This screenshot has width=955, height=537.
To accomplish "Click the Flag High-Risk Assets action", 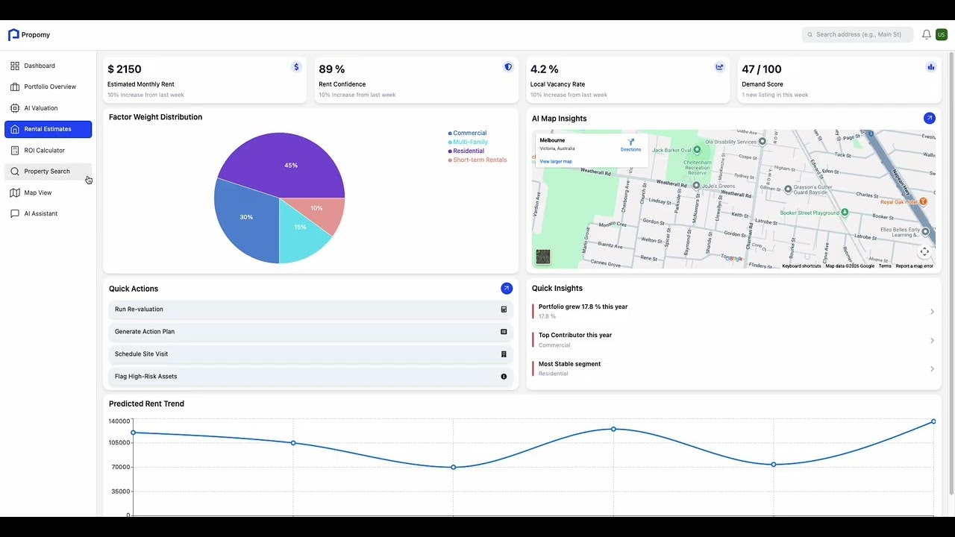I will click(311, 377).
